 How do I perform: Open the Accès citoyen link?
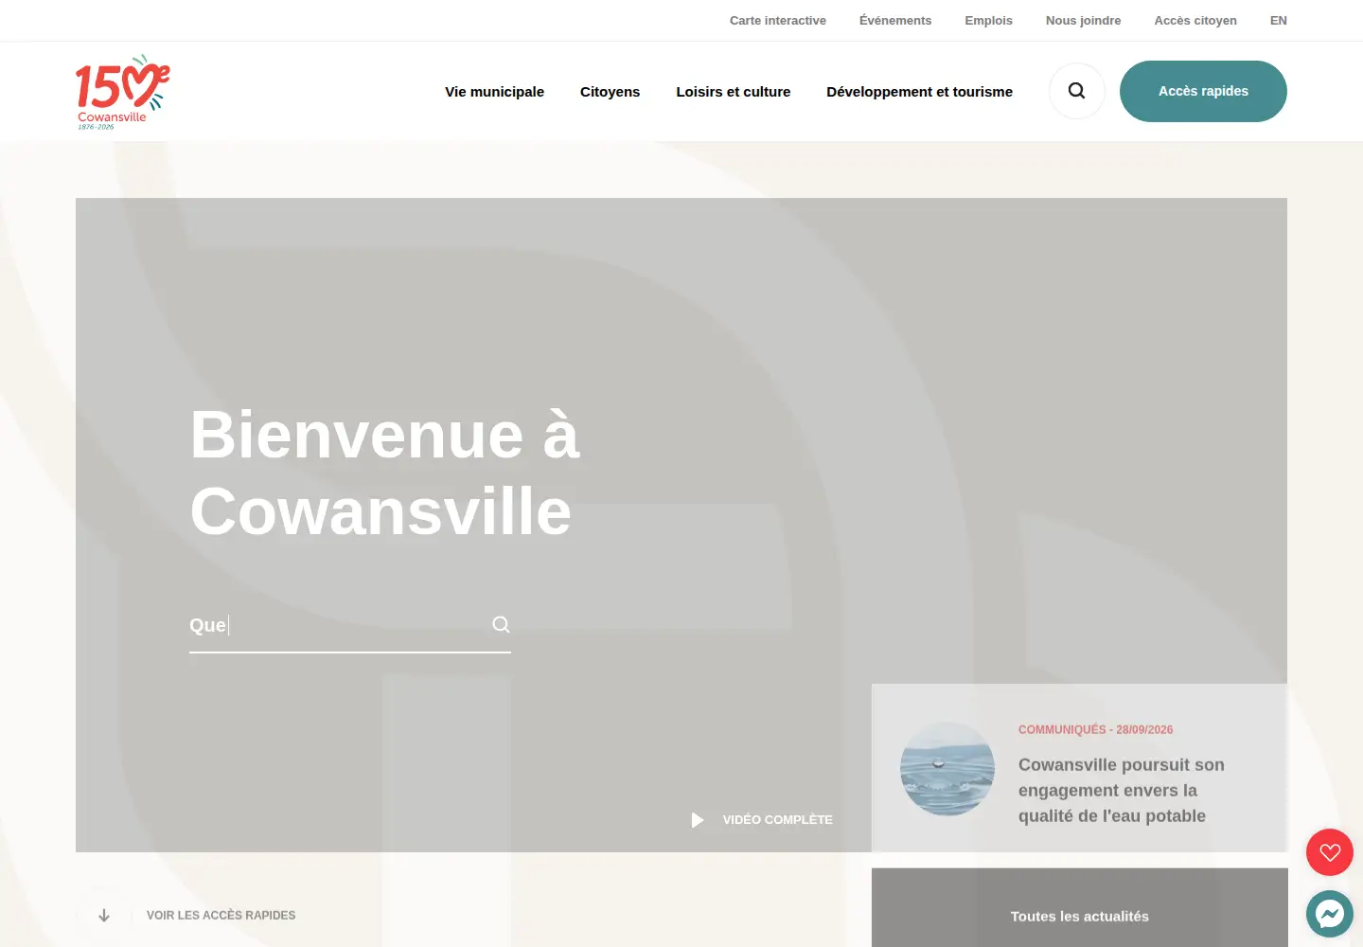click(x=1195, y=20)
